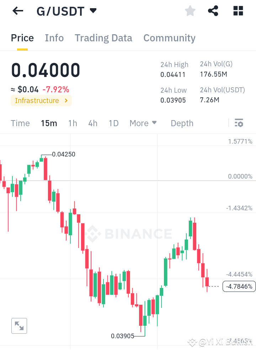The height and width of the screenshot is (350, 256).
Task: Expand the Infrastructure category tag
Action: pos(41,101)
